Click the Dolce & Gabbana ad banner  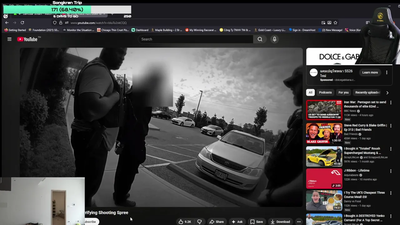pos(334,57)
